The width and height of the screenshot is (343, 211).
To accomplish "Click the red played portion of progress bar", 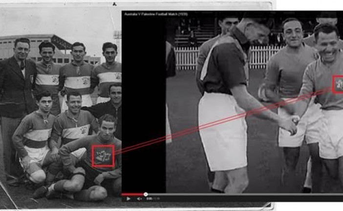I will point(133,194).
